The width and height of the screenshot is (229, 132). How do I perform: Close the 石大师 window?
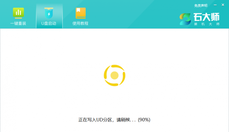pyautogui.click(x=223, y=5)
